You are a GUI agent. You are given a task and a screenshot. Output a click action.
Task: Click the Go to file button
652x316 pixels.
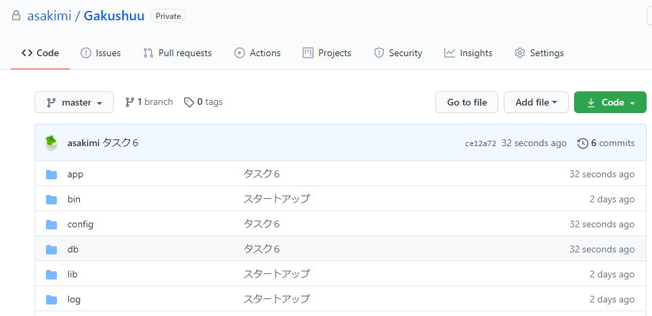coord(466,102)
